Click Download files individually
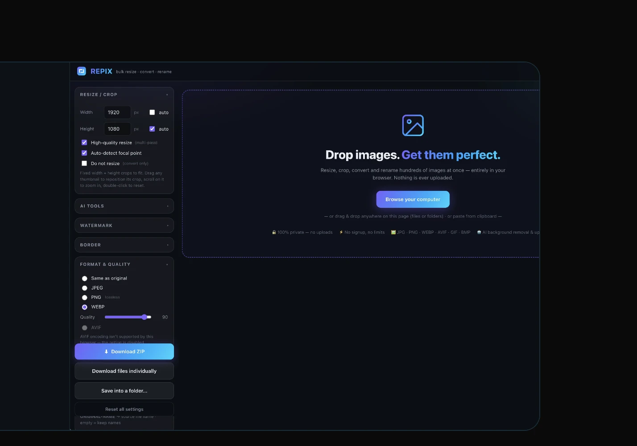 (x=124, y=371)
